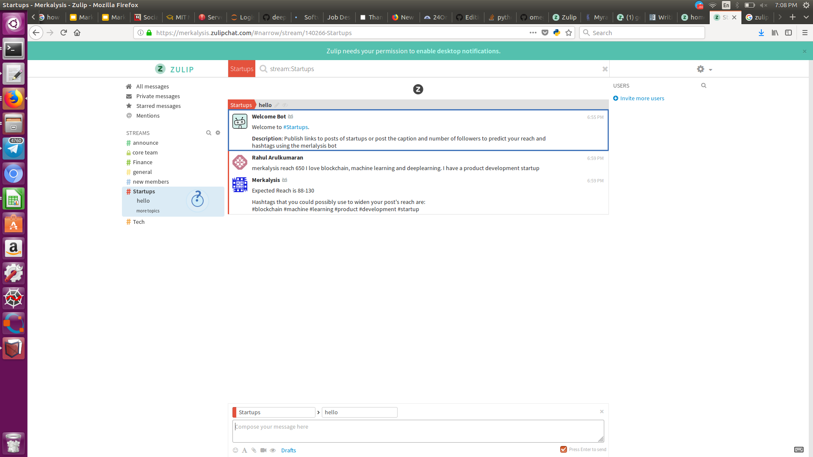Open Telegram from the Ubuntu dock
Screen dimensions: 813x457
tap(14, 149)
